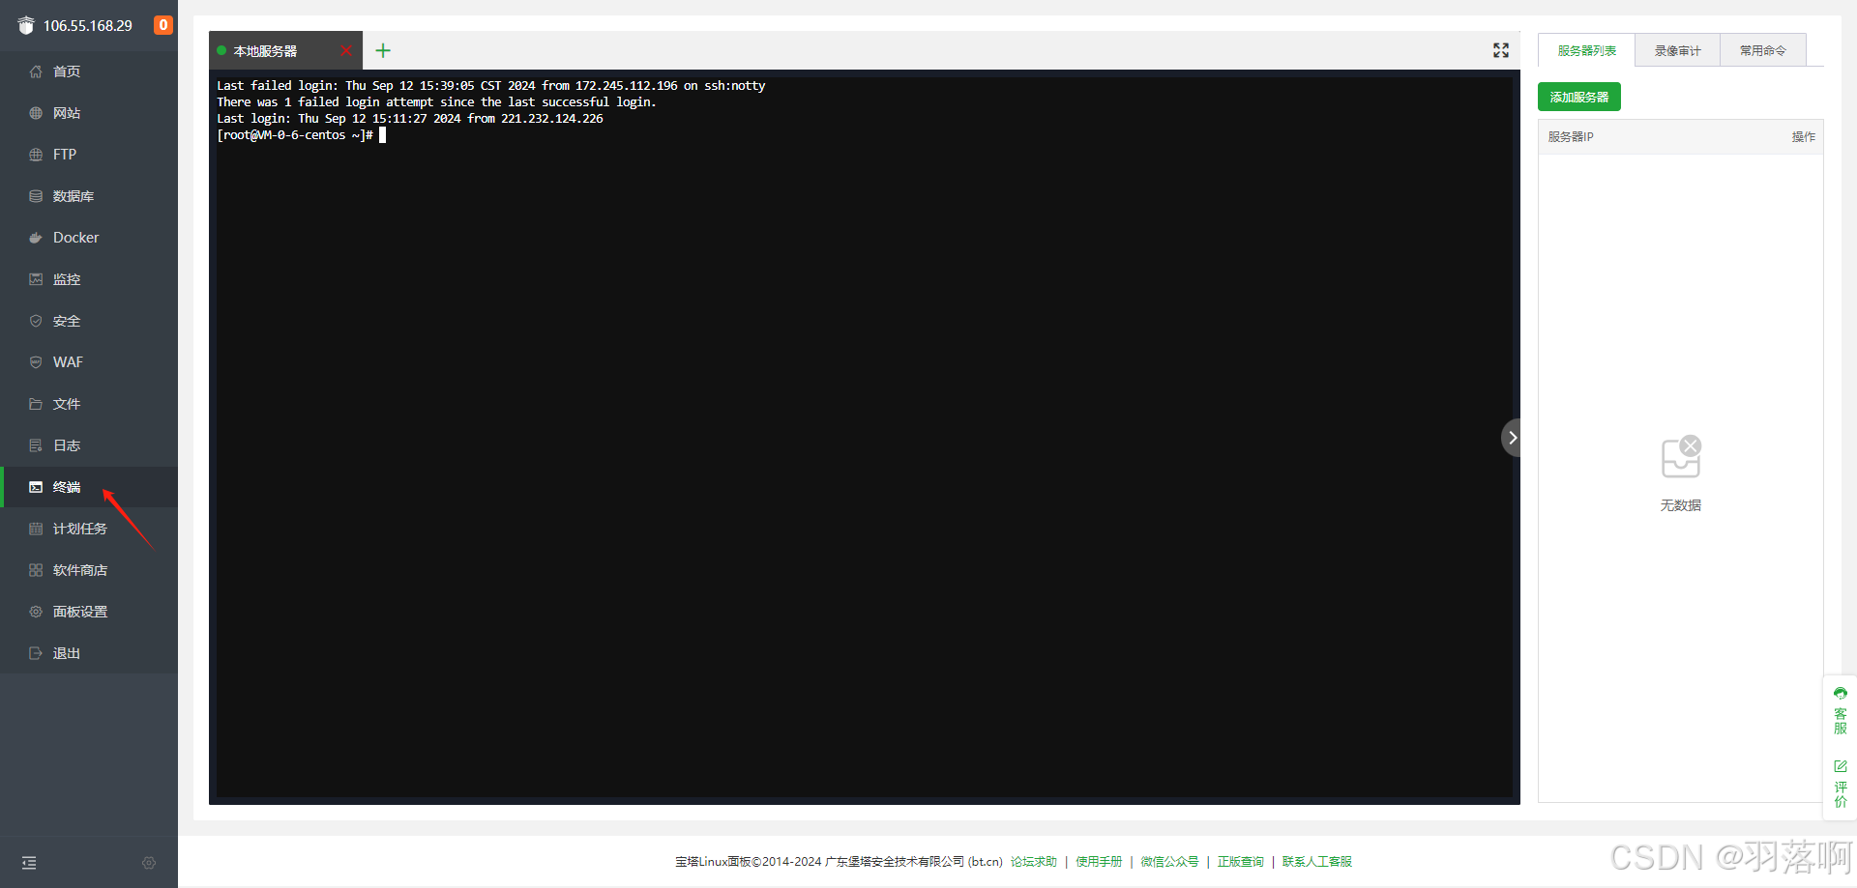Open 面板设置 menu label in sidebar
This screenshot has height=888, width=1857.
pos(80,612)
